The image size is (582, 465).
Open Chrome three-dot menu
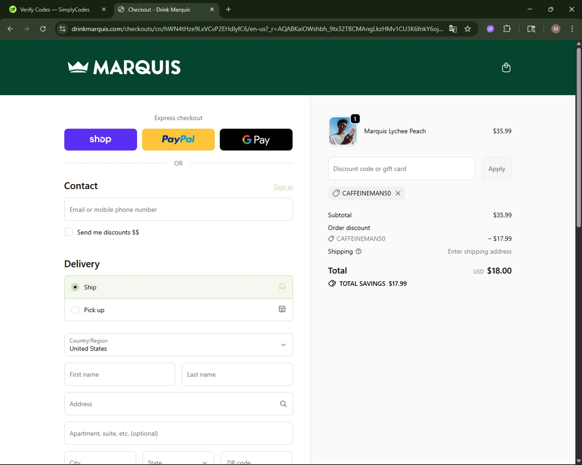tap(572, 29)
